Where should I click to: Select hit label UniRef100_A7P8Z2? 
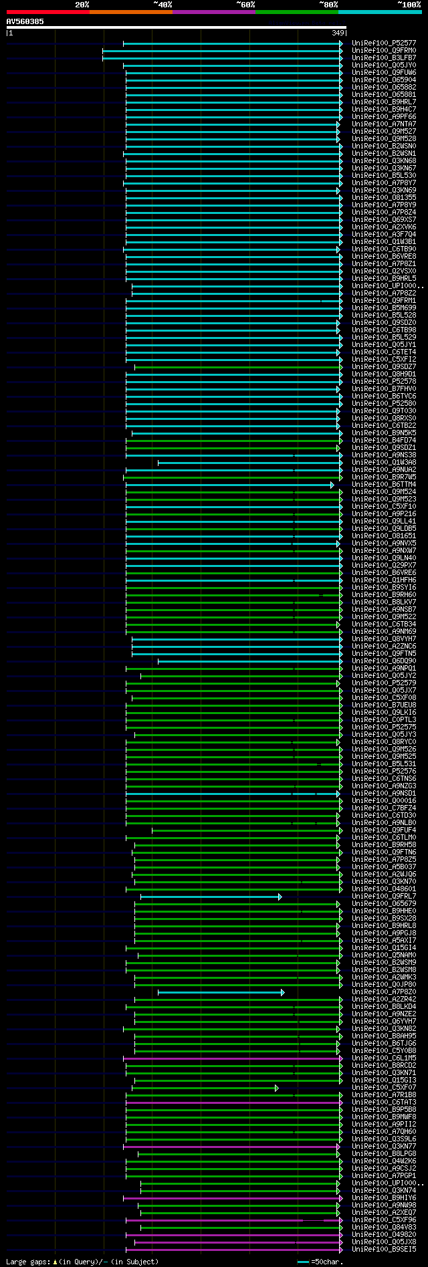point(384,293)
